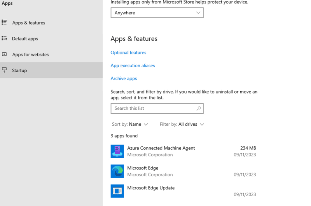311x206 pixels.
Task: Expand the Filter by All drives dropdown
Action: [182, 124]
